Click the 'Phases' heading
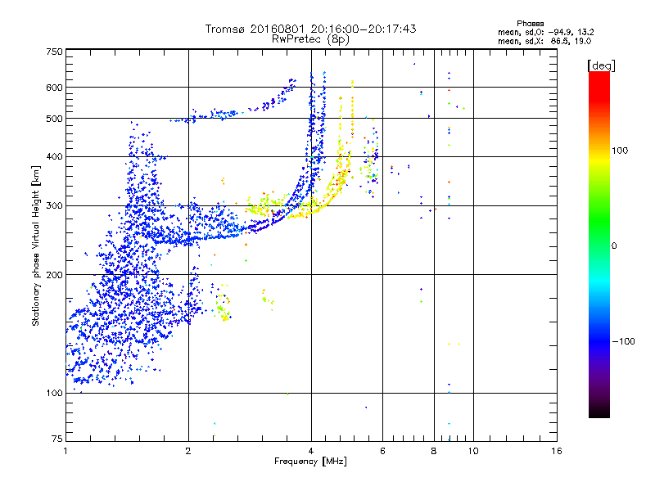 [x=530, y=24]
